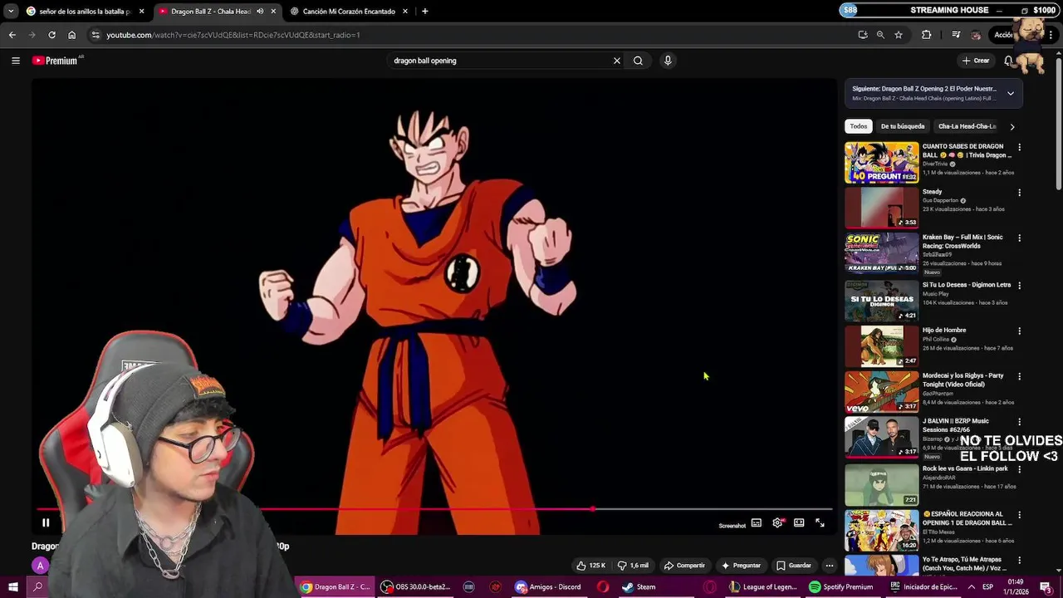Reload the current page

pos(51,35)
